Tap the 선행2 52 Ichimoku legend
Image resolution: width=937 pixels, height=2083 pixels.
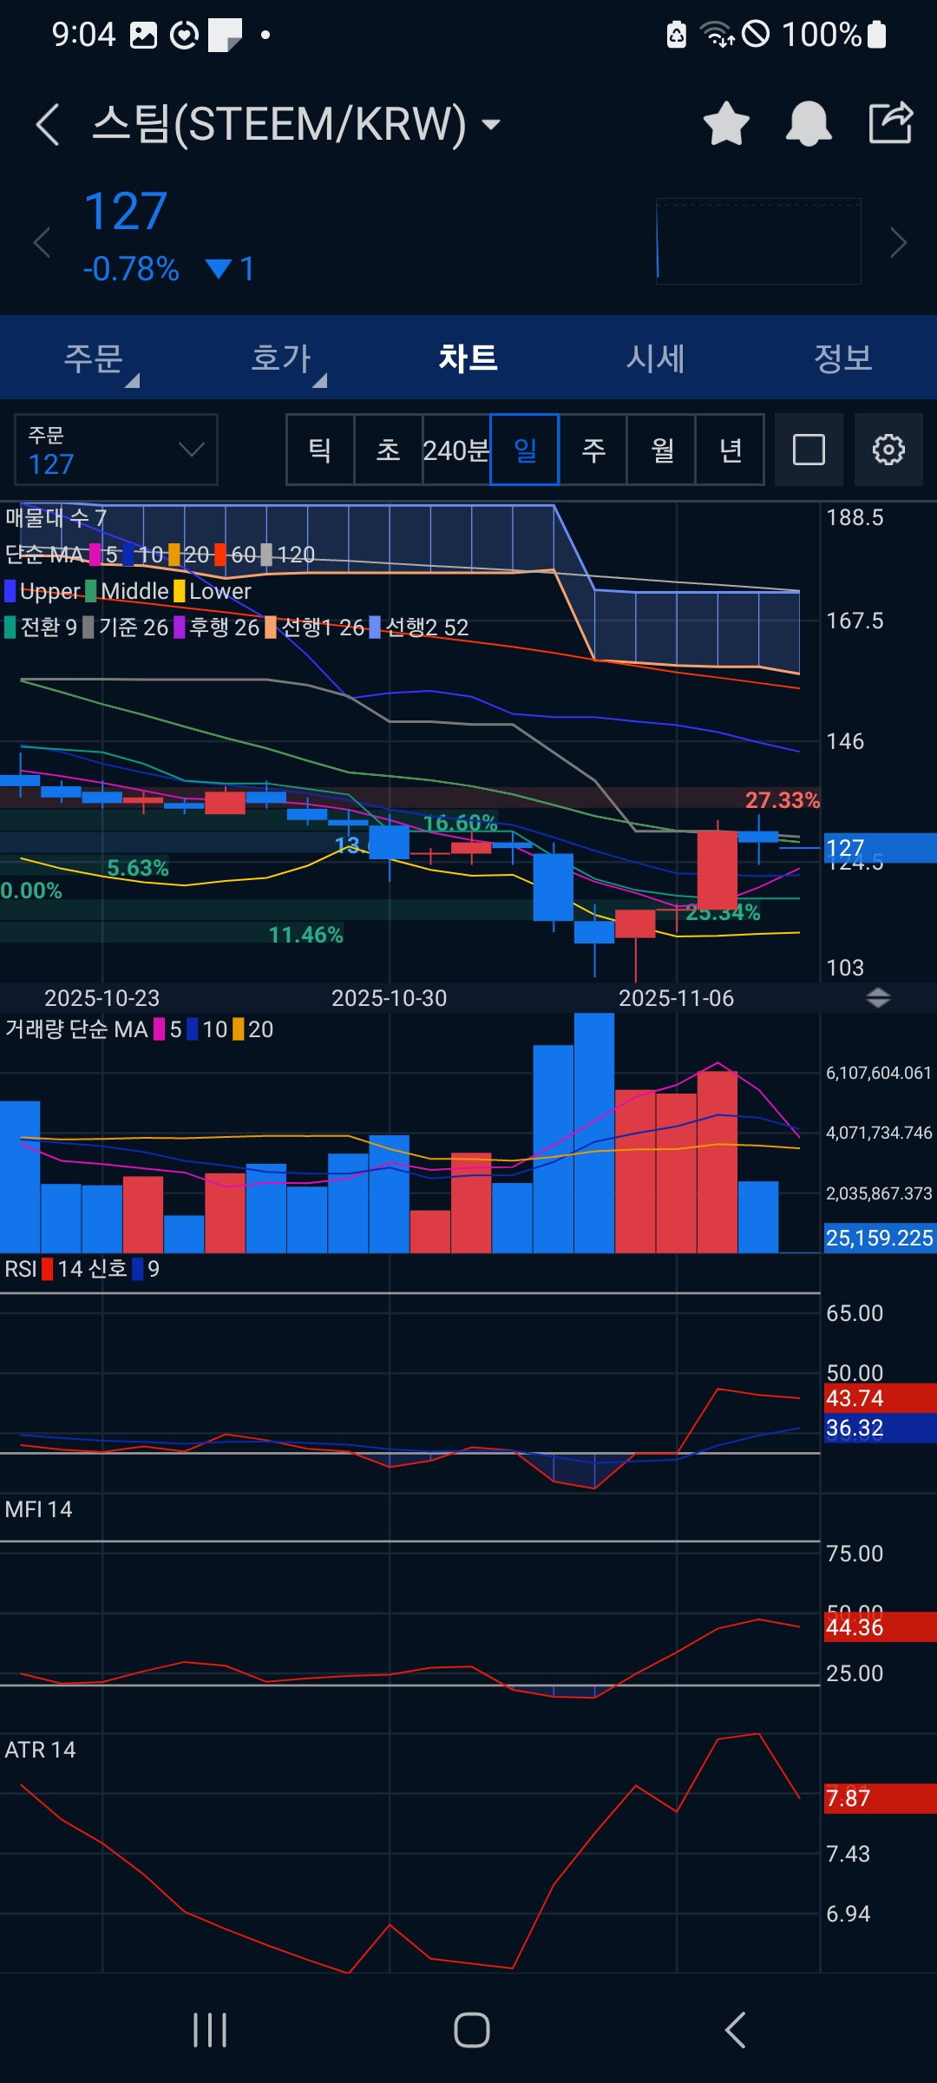419,628
